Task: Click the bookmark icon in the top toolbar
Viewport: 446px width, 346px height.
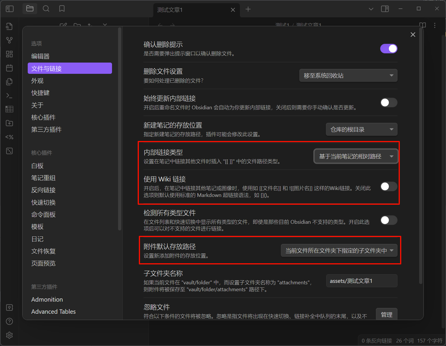Action: (62, 9)
